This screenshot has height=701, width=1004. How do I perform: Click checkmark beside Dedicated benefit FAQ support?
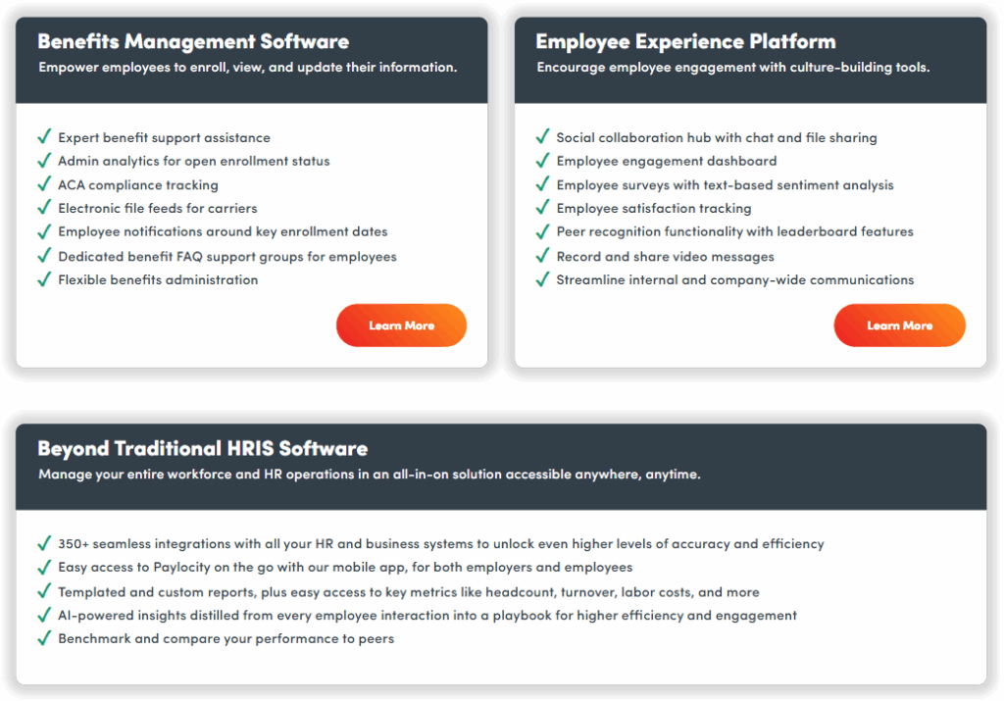click(44, 256)
